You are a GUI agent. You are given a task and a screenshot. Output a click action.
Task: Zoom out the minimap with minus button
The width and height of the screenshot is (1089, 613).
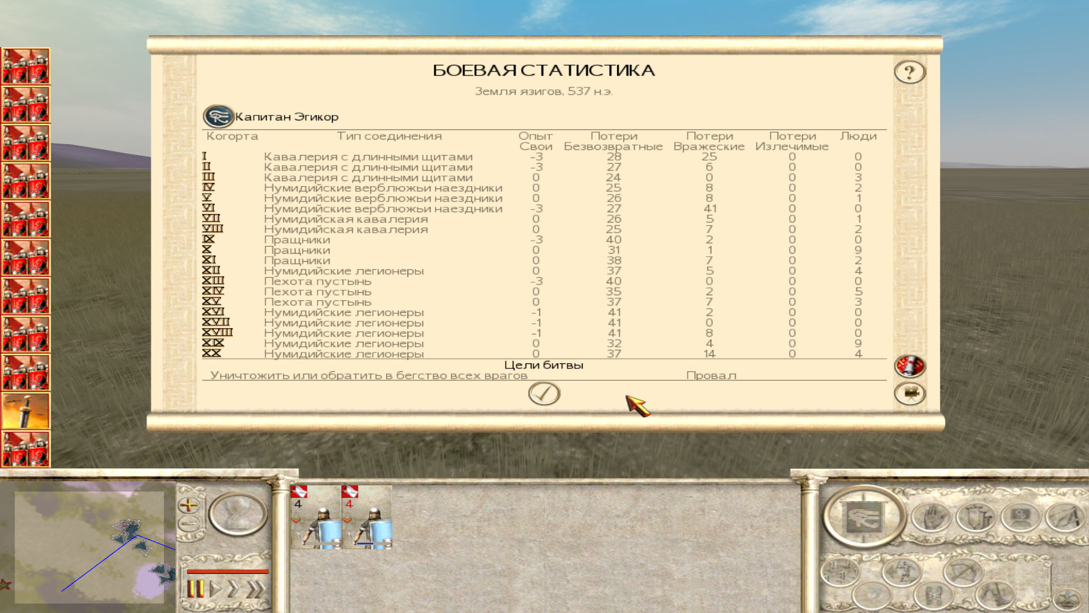(188, 523)
